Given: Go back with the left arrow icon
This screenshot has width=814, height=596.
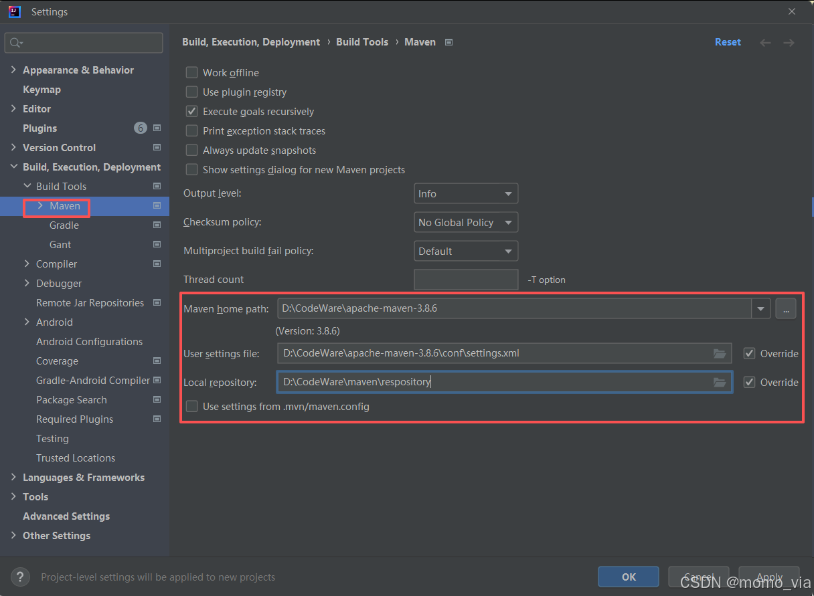Looking at the screenshot, I should click(x=766, y=43).
